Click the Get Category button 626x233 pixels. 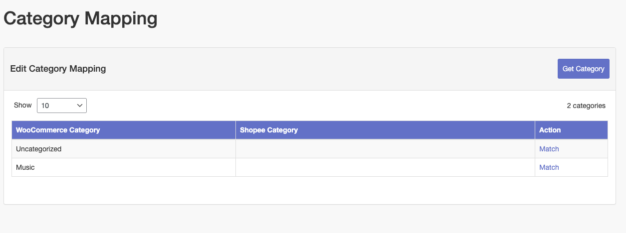(x=583, y=69)
